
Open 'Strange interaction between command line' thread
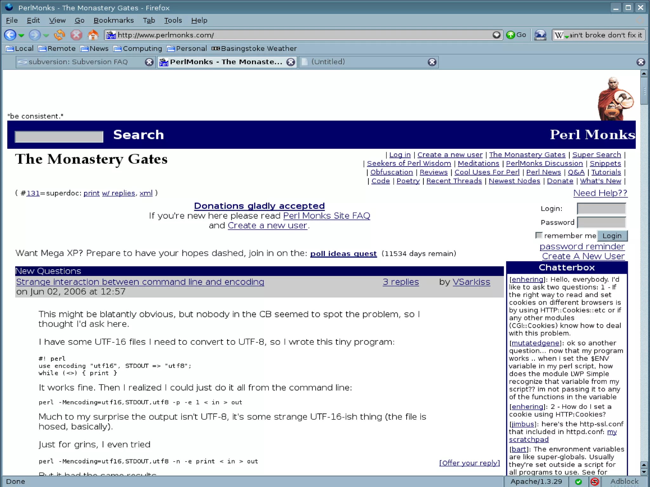point(140,282)
